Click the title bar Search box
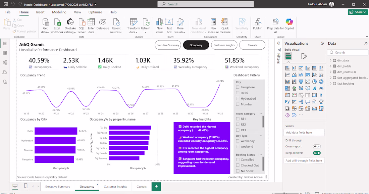This screenshot has height=194, width=369. pos(205,4)
